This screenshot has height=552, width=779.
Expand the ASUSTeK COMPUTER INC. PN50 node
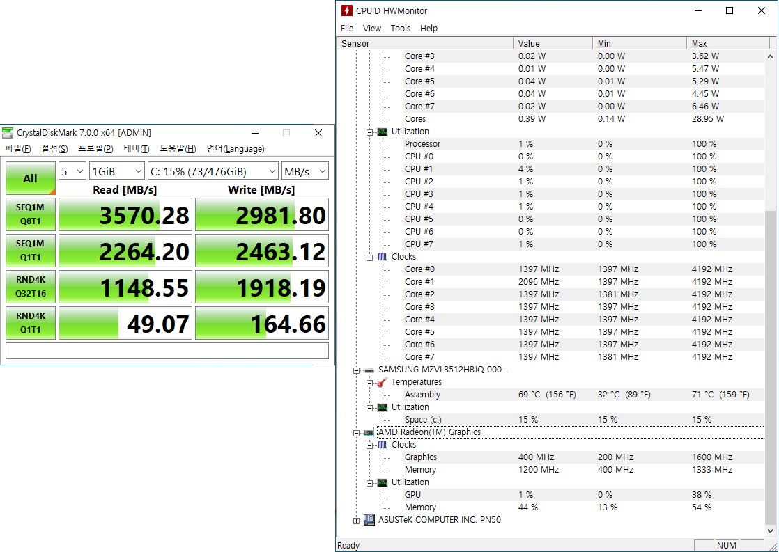pos(356,521)
